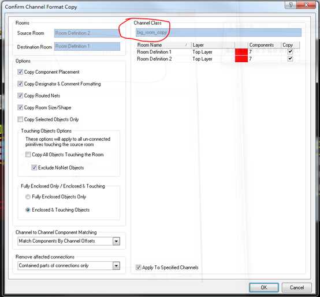Viewport: 320px width, 297px height.
Task: Open Contained parts of connections only dropdown
Action: (x=116, y=266)
